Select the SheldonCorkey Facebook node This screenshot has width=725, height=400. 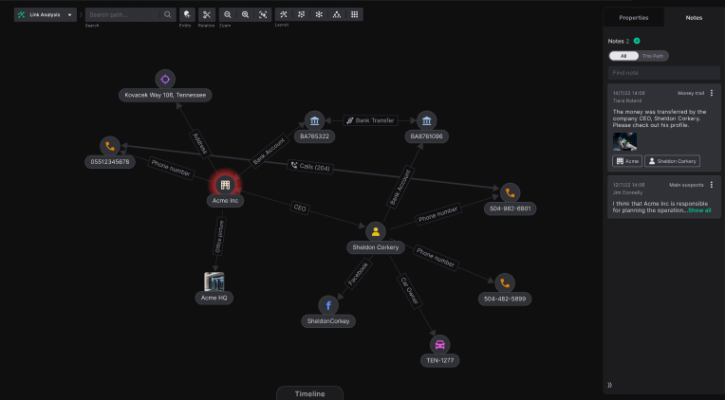click(x=328, y=305)
